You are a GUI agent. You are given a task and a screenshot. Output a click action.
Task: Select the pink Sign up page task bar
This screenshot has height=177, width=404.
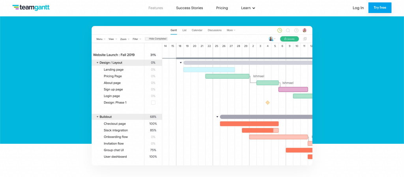click(x=293, y=89)
